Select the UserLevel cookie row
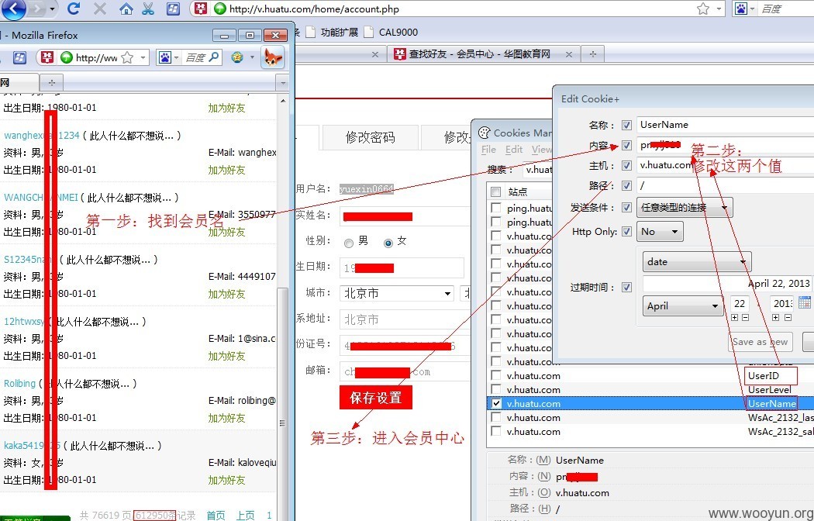 point(650,389)
